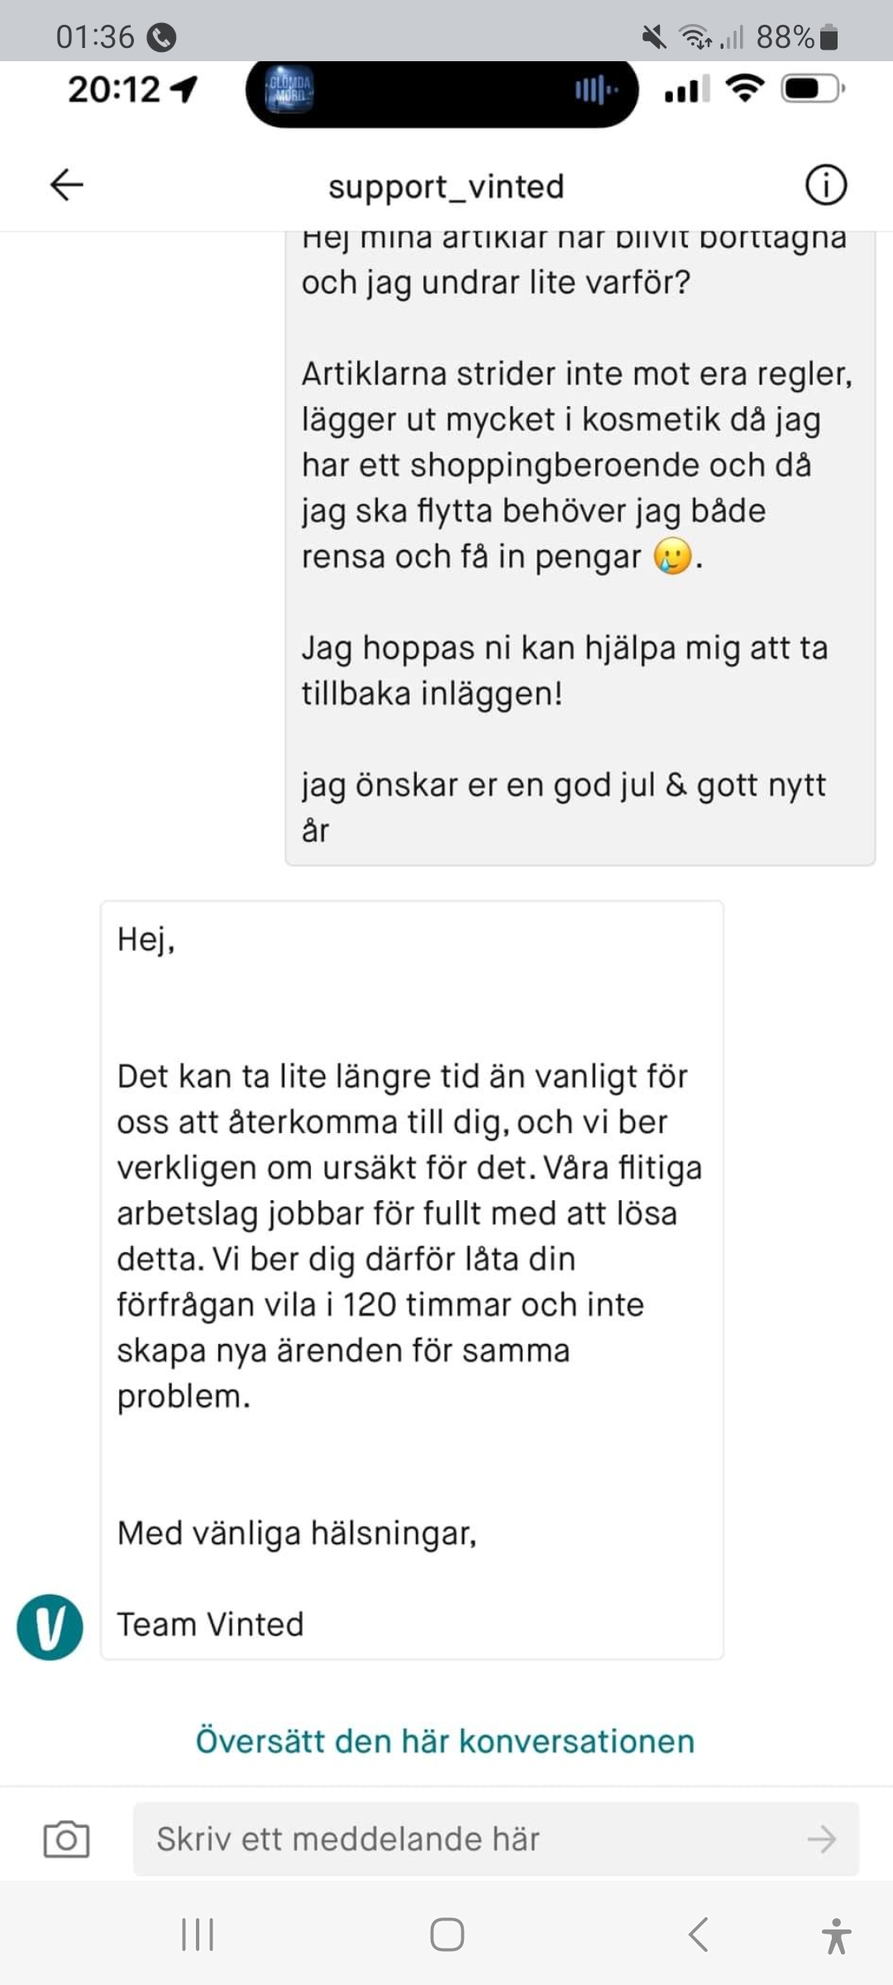This screenshot has height=1985, width=893.
Task: Click Översätt den här konversationen link
Action: click(x=445, y=1740)
